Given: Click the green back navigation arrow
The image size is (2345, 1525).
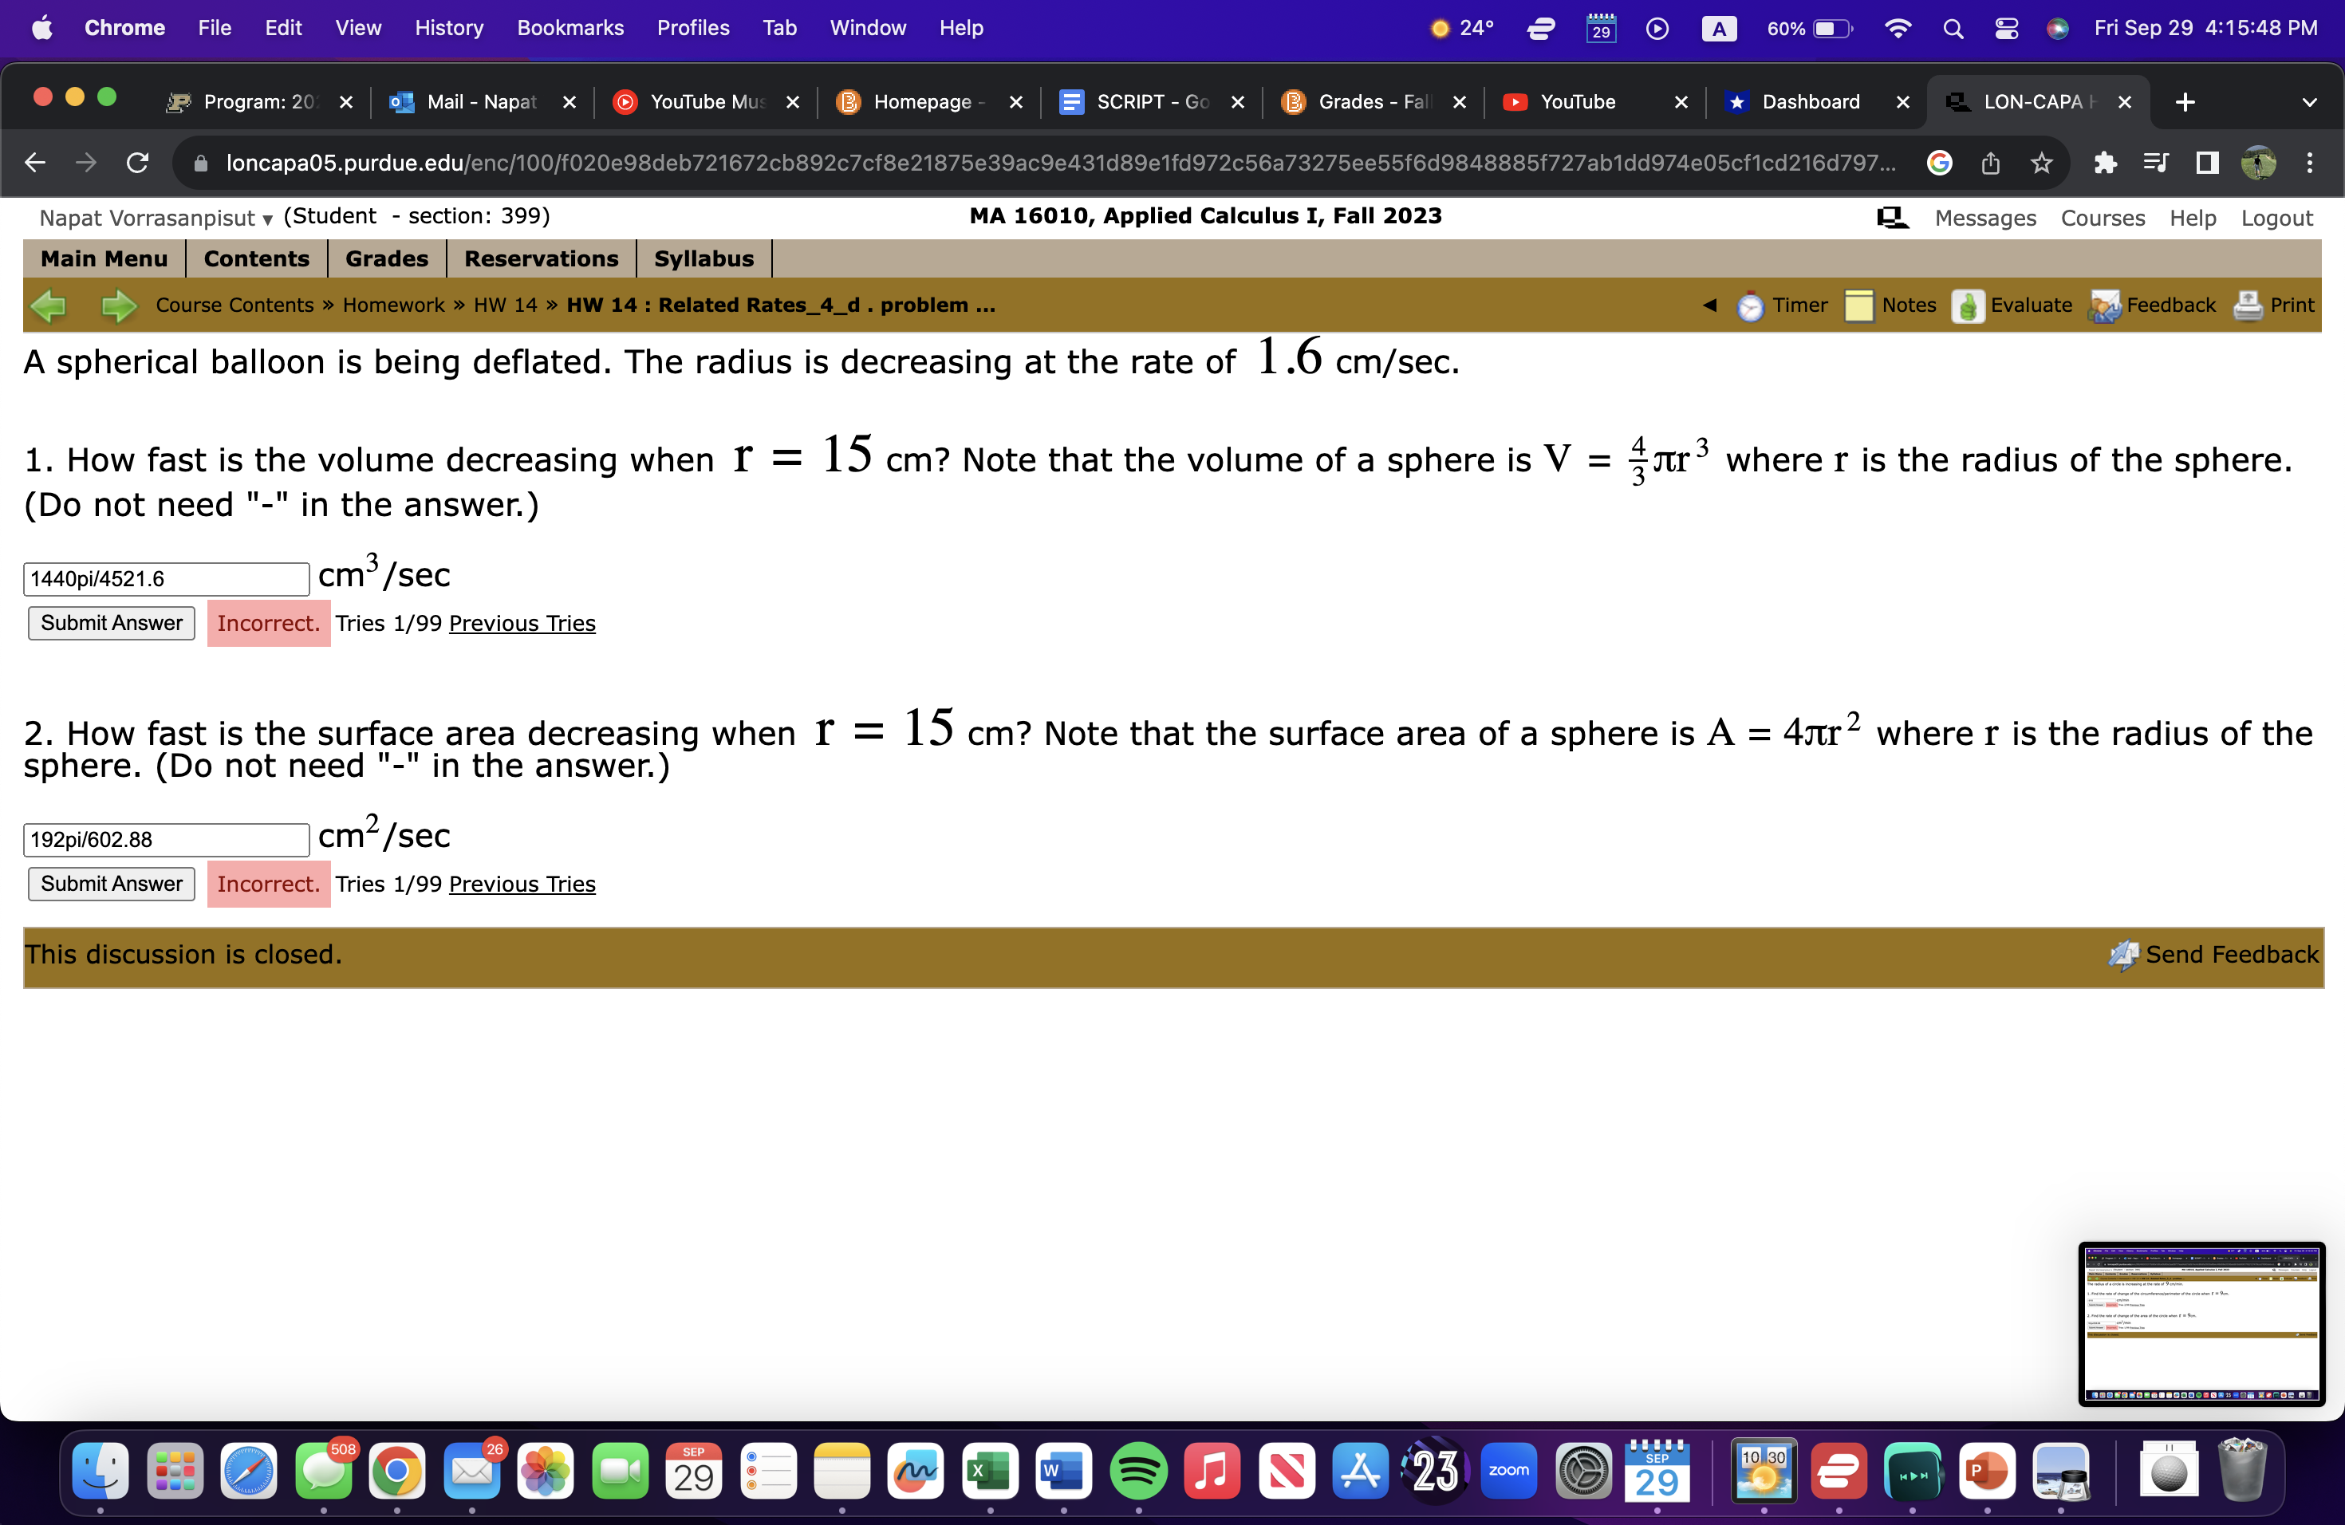Looking at the screenshot, I should [49, 305].
